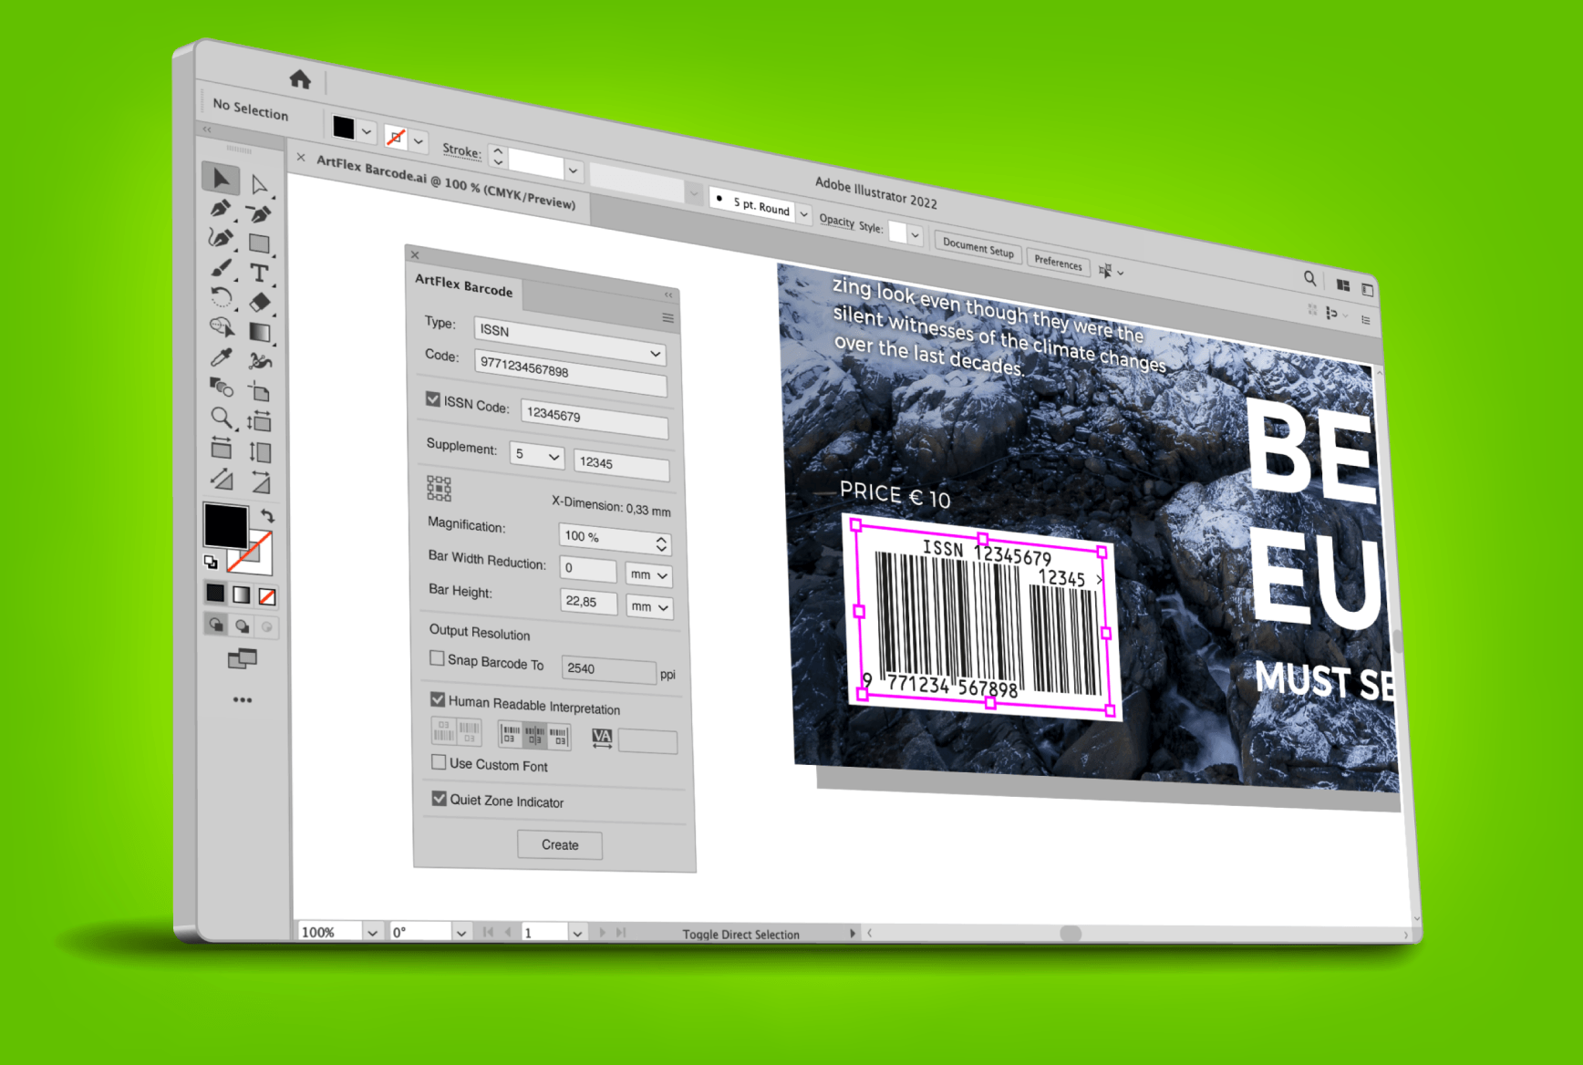Click the Create button
Viewport: 1583px width, 1065px height.
(560, 845)
